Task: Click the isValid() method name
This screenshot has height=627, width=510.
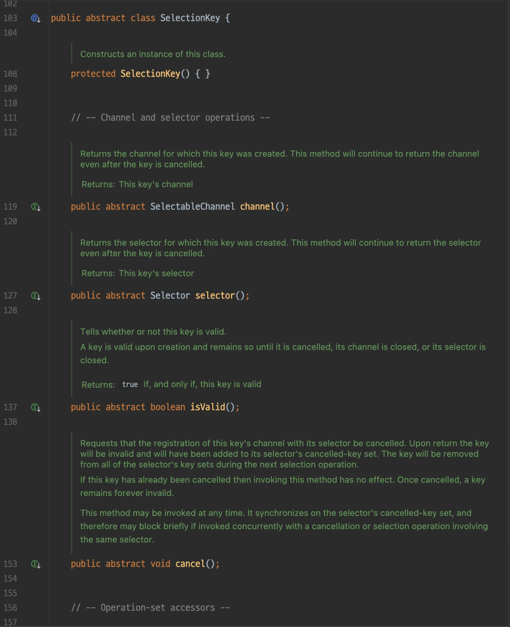Action: click(208, 407)
